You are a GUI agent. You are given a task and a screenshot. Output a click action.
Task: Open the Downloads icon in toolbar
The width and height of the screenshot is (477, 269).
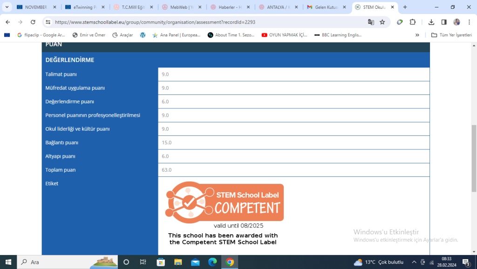(x=431, y=22)
